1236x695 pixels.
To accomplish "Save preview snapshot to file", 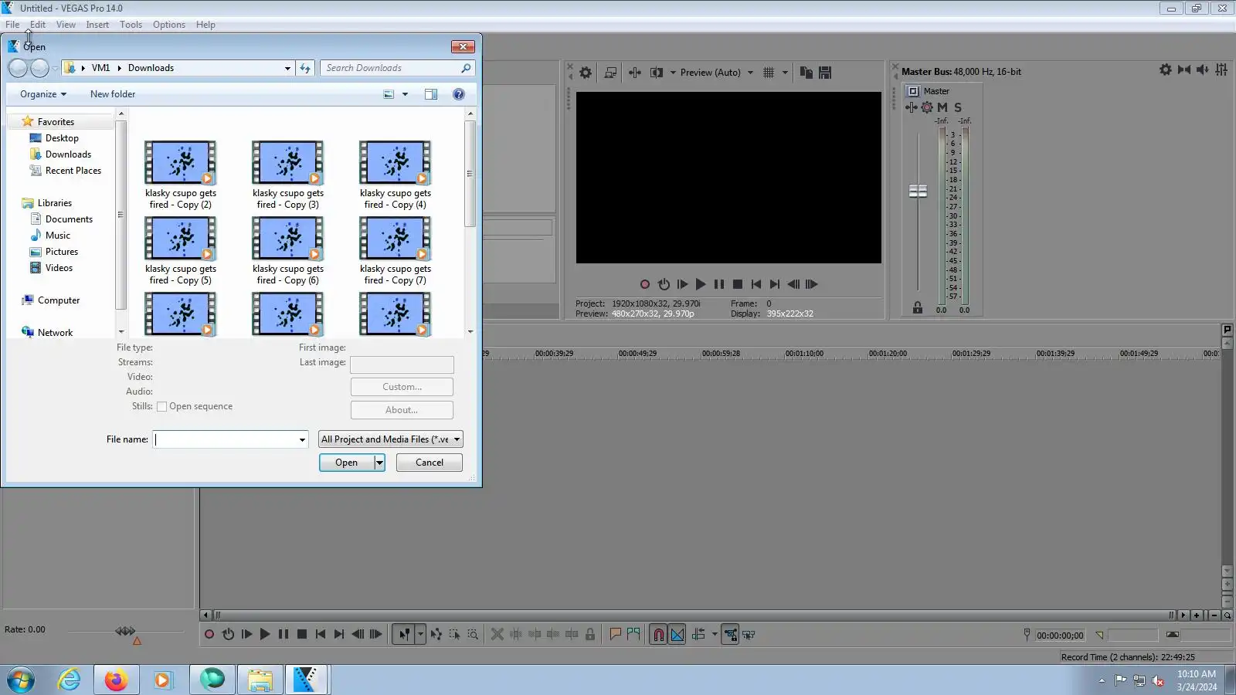I will [x=825, y=73].
